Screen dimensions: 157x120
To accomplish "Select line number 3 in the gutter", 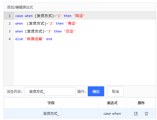I will [9, 31].
